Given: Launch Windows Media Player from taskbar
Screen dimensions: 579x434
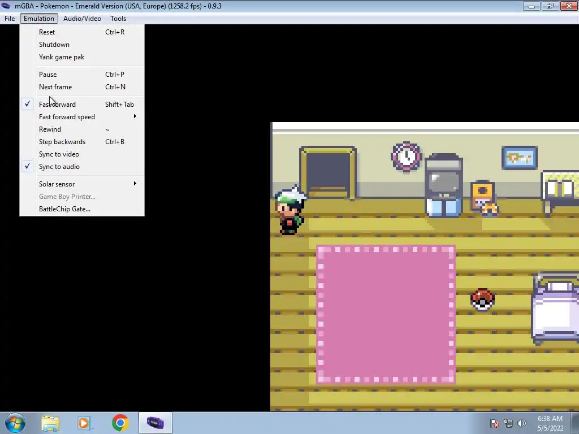Looking at the screenshot, I should point(84,423).
